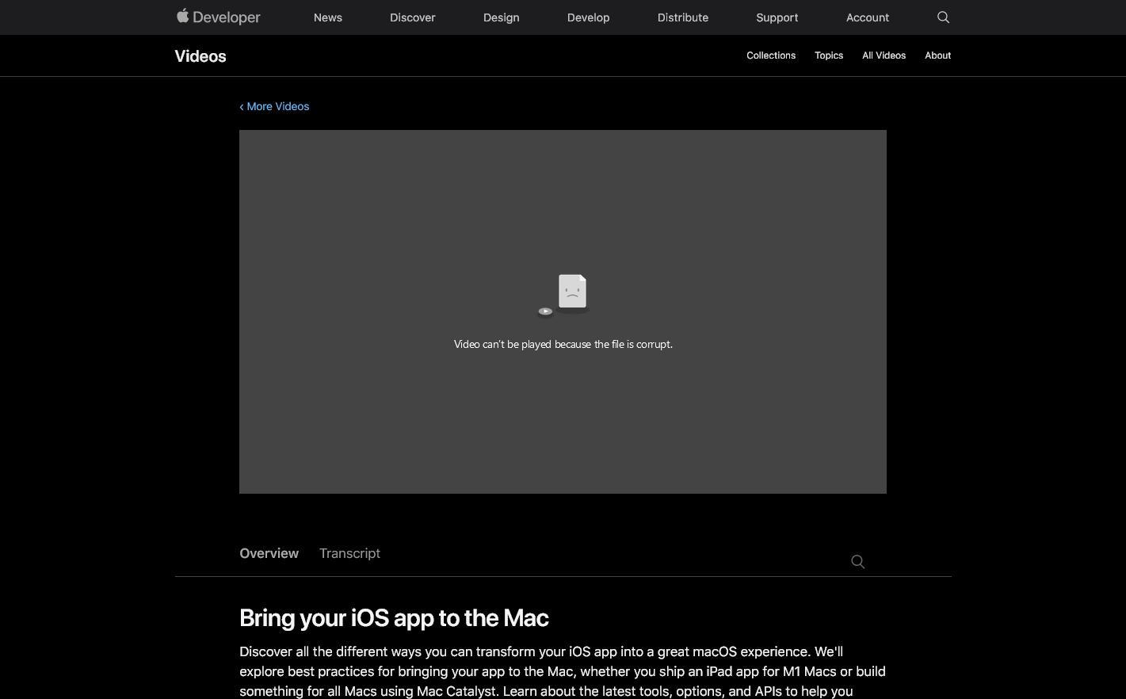Image resolution: width=1126 pixels, height=699 pixels.
Task: Open the Discover section
Action: click(412, 17)
